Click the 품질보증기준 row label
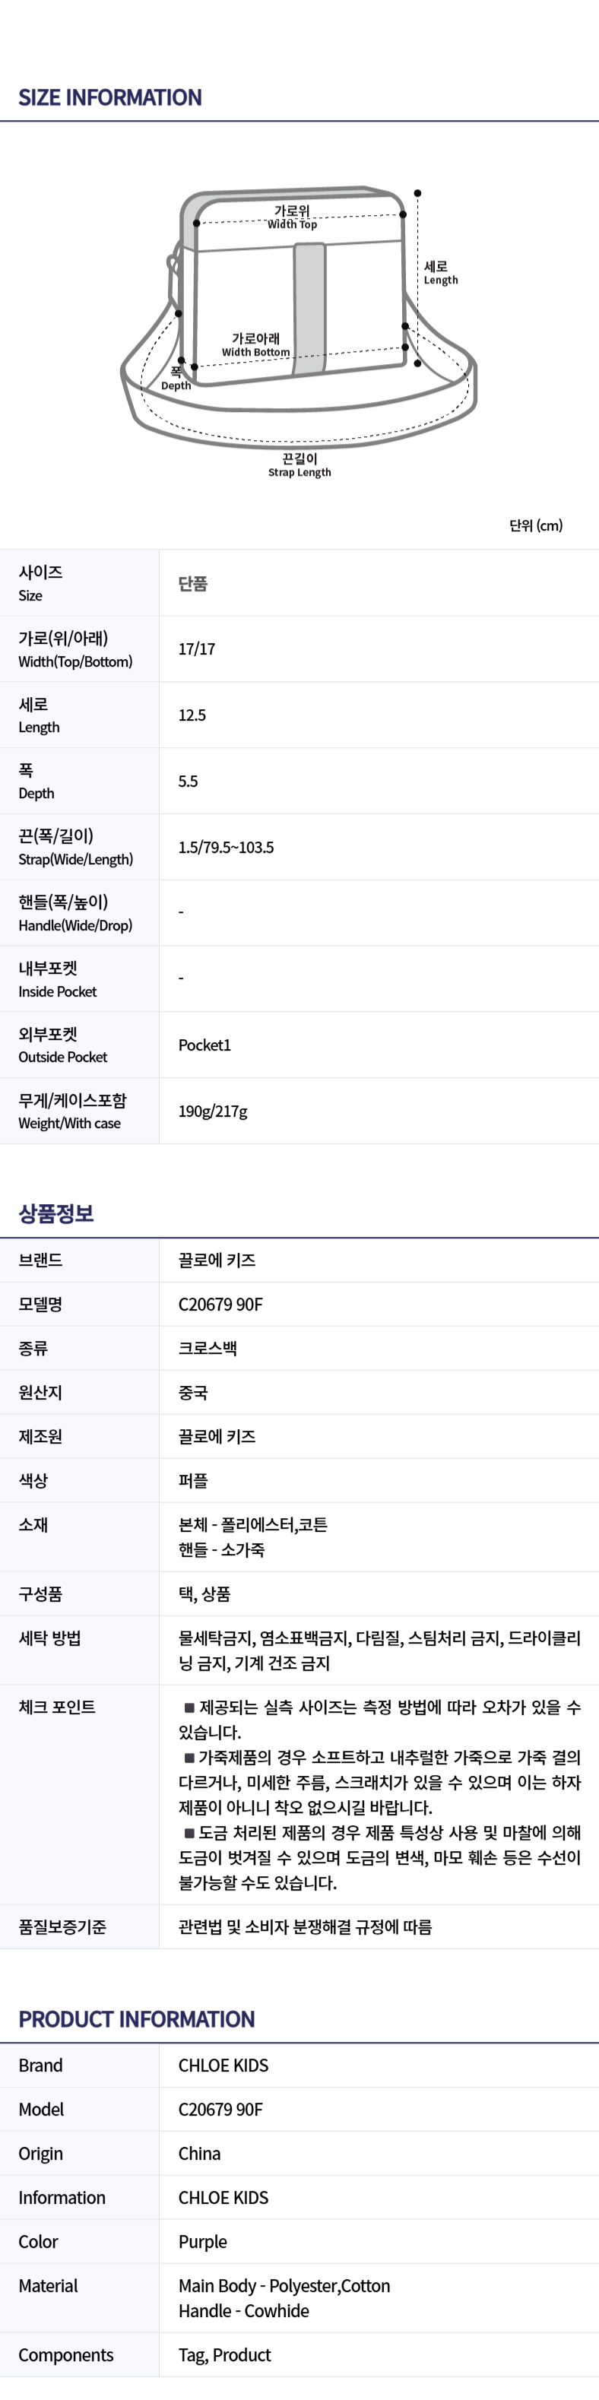 click(62, 1926)
